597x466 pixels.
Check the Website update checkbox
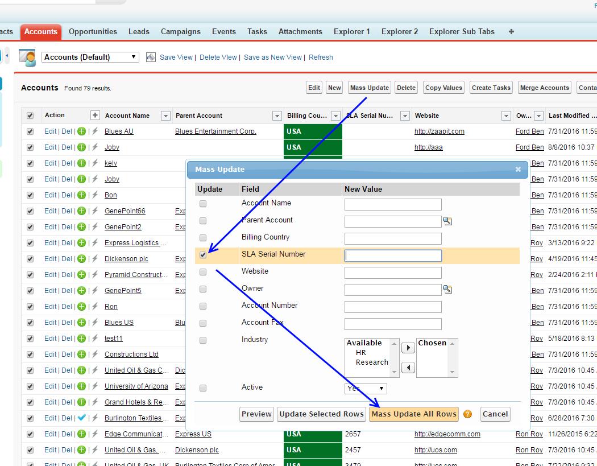click(x=203, y=272)
